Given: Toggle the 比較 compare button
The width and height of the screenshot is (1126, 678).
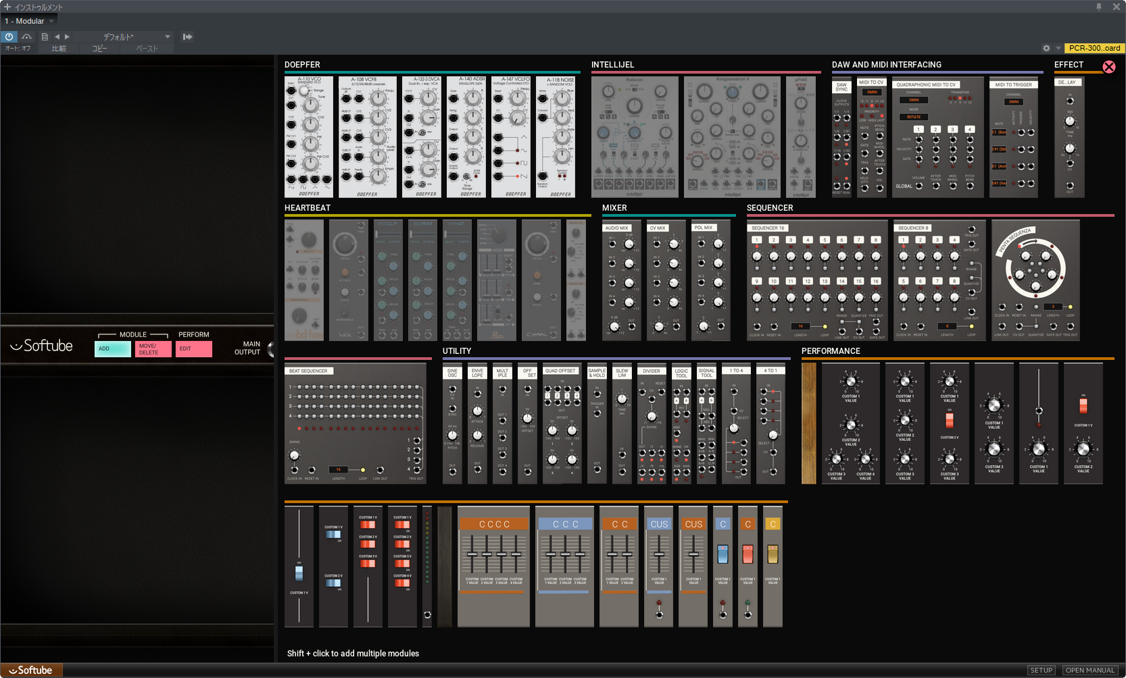Looking at the screenshot, I should point(59,49).
